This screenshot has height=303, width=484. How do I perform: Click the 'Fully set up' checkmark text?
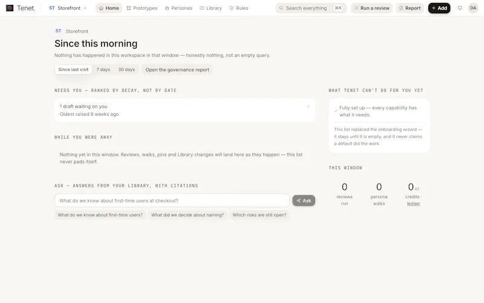[378, 112]
